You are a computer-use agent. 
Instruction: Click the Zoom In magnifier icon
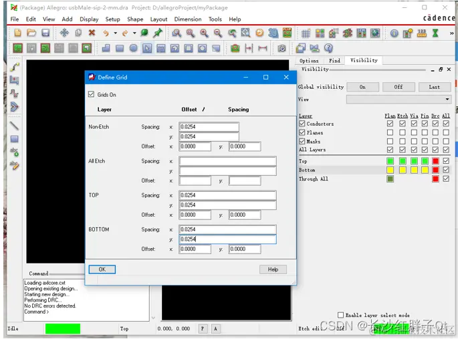(x=204, y=33)
